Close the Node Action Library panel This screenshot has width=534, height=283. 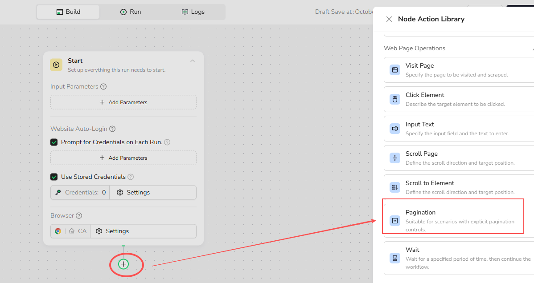(389, 19)
